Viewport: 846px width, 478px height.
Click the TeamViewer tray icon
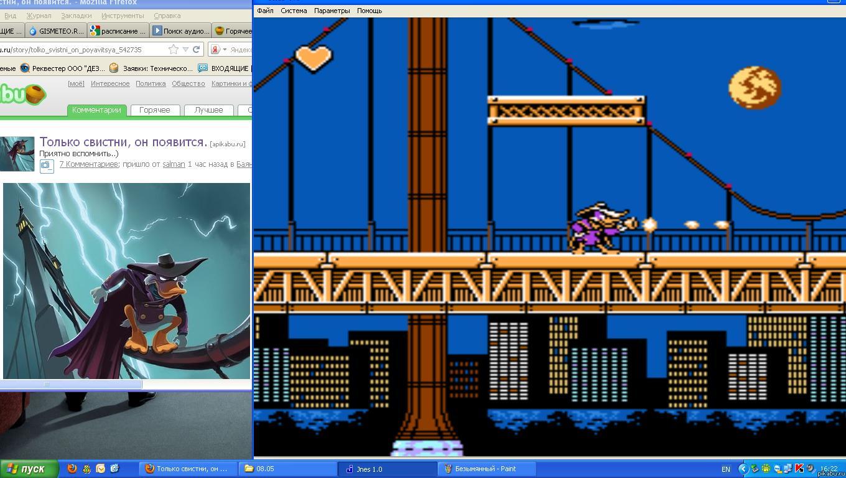778,469
